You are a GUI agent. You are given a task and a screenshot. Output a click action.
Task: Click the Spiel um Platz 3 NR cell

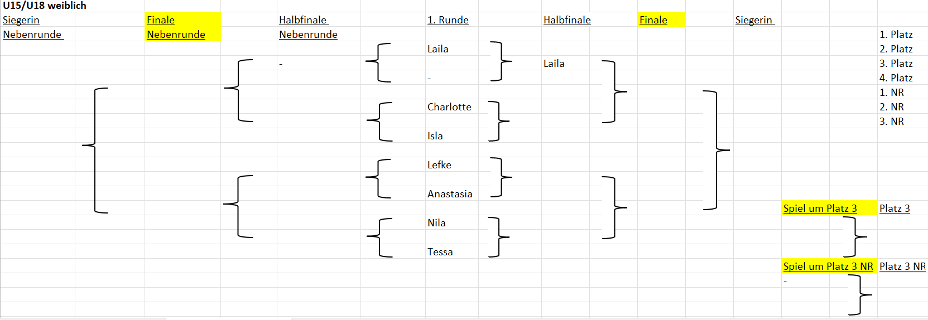(x=829, y=266)
